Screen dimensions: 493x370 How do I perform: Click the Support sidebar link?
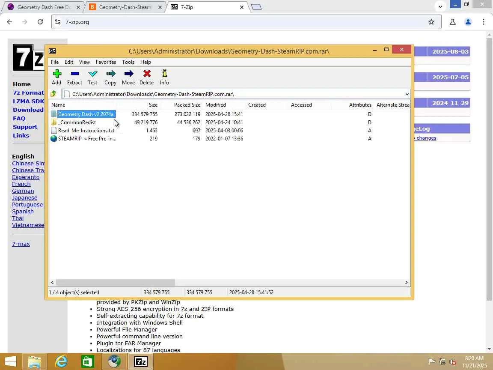(x=25, y=127)
